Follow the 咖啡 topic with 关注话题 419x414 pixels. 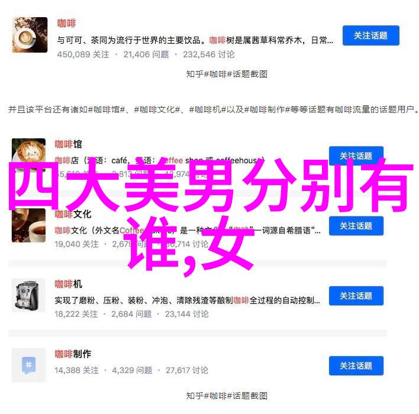(x=371, y=35)
